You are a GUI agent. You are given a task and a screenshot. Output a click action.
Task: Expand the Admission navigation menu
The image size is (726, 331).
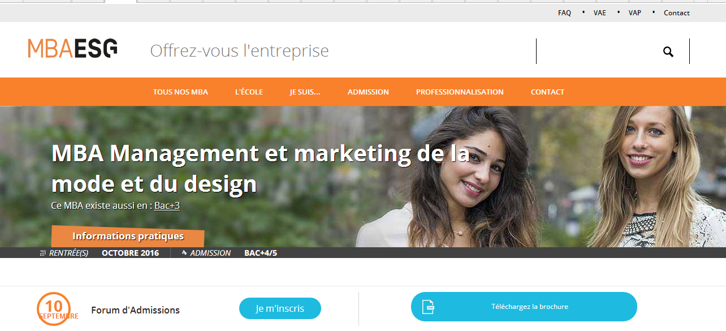coord(368,92)
